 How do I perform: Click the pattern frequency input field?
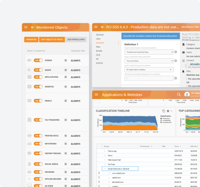[149, 78]
